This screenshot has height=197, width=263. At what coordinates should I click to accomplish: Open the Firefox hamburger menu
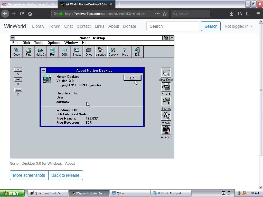258,14
